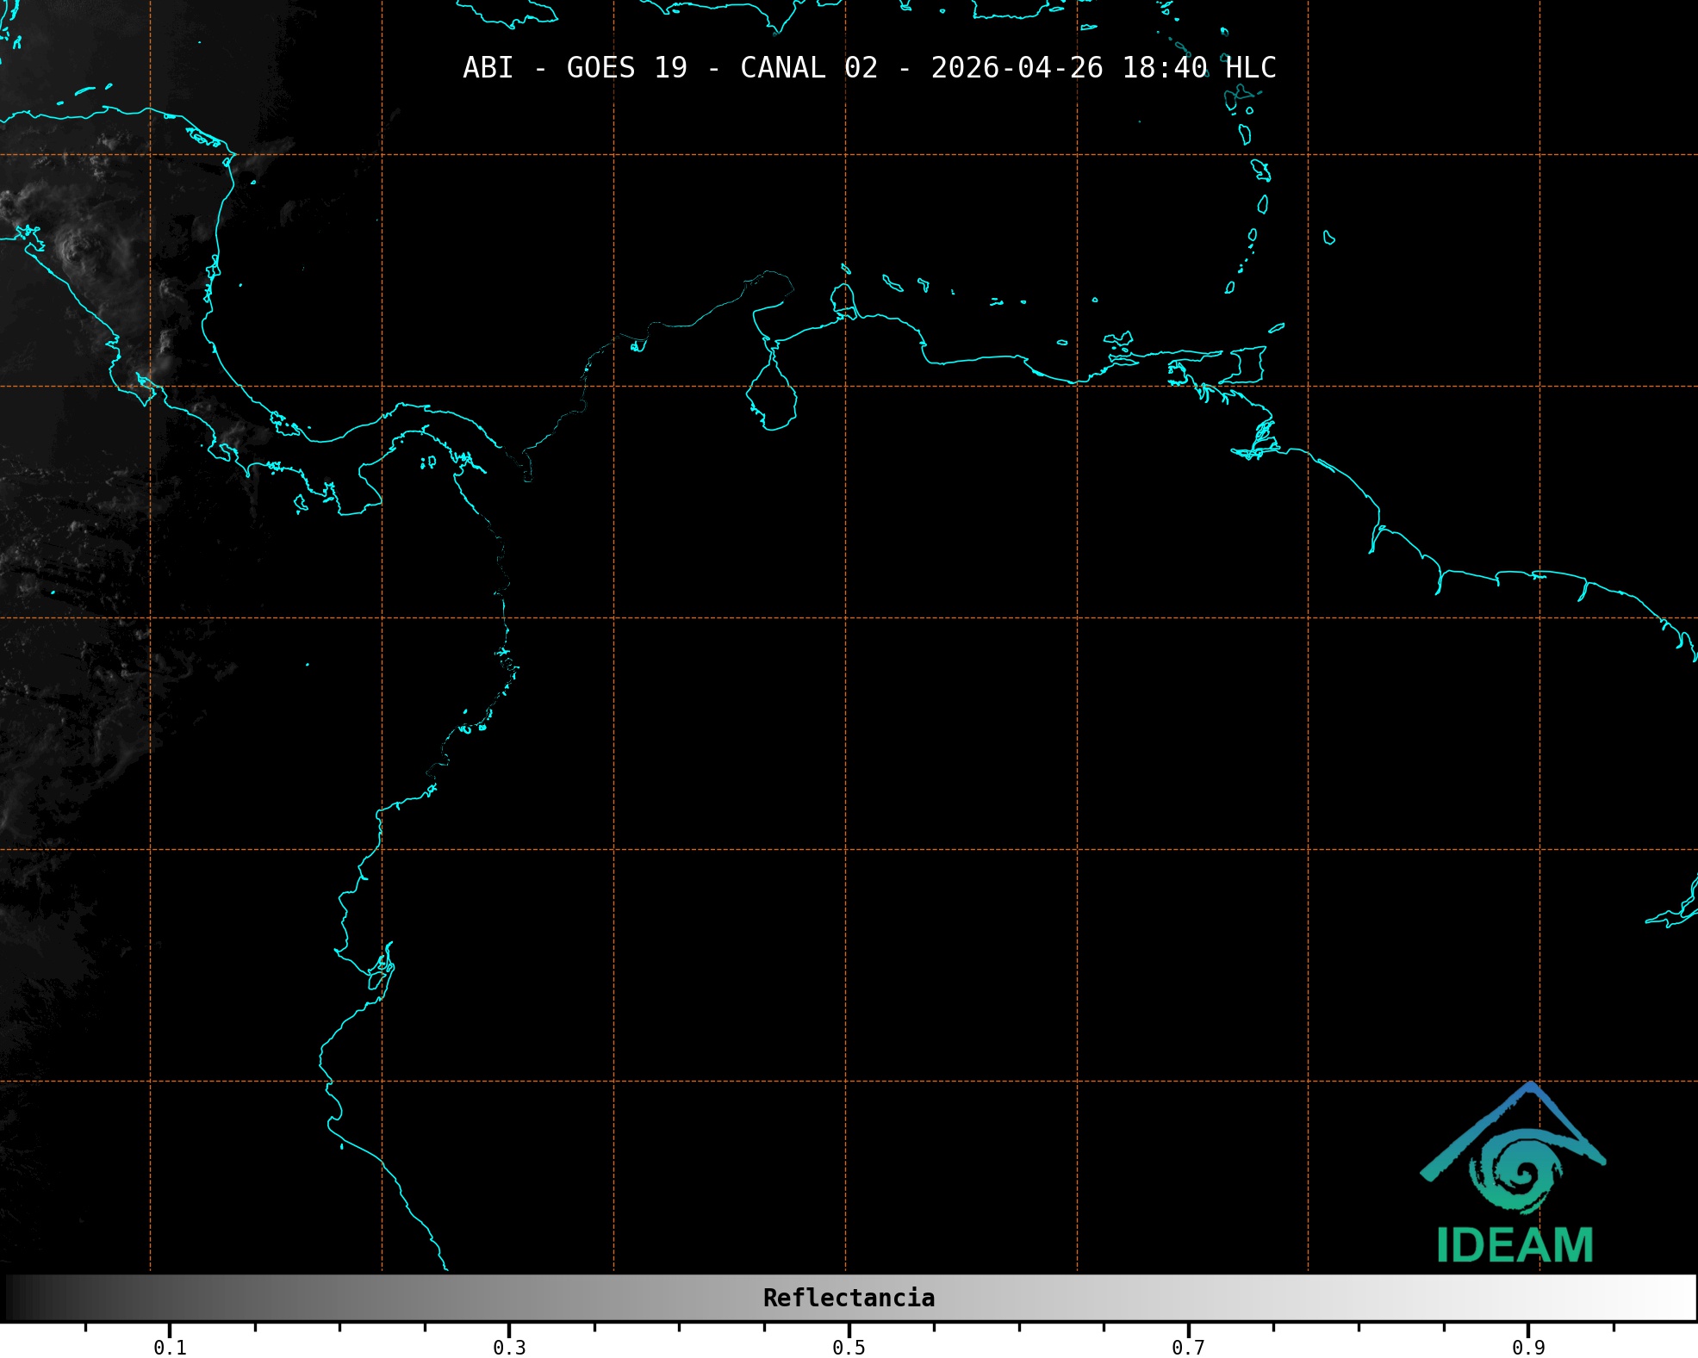Click the GOES 19 text in the title
The width and height of the screenshot is (1698, 1358).
tap(626, 68)
